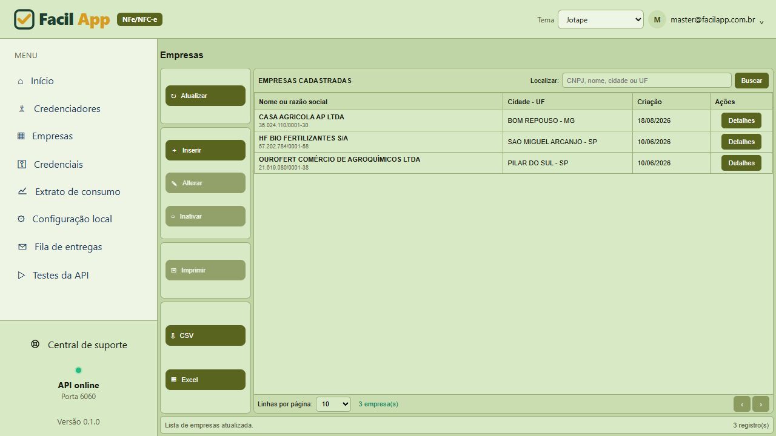Open the Início menu item
The height and width of the screenshot is (436, 776).
point(42,81)
